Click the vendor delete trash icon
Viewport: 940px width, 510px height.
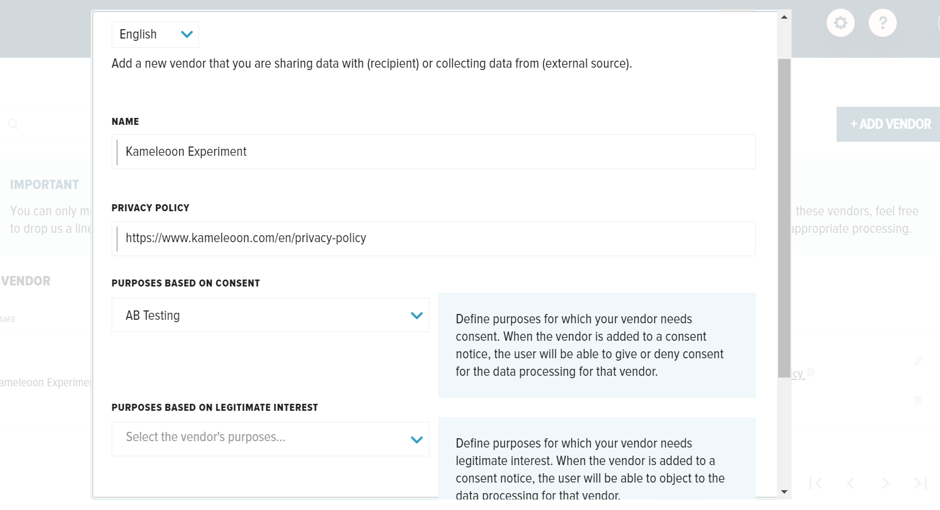(x=918, y=400)
